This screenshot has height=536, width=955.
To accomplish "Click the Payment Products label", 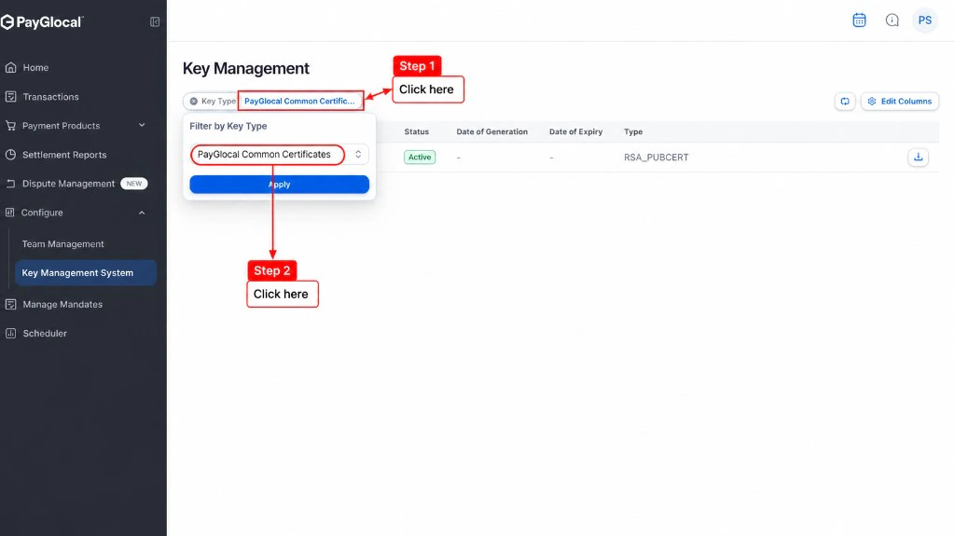I will pyautogui.click(x=61, y=126).
